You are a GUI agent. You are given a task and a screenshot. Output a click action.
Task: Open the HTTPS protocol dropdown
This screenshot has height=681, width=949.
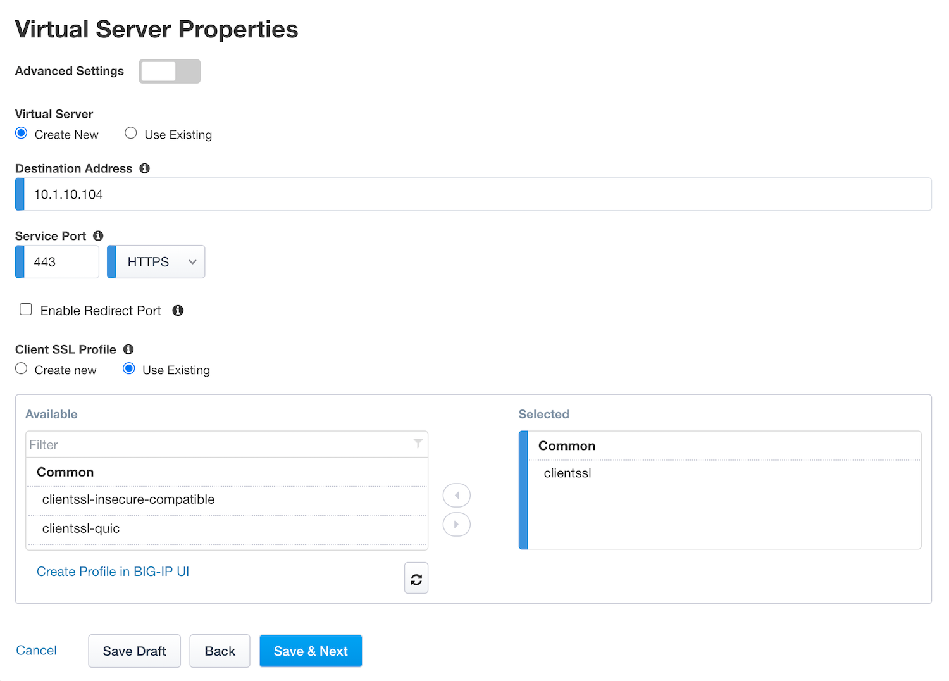[156, 262]
